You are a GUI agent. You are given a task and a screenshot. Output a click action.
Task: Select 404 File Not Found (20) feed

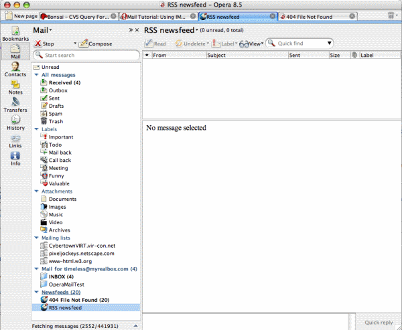pyautogui.click(x=79, y=300)
